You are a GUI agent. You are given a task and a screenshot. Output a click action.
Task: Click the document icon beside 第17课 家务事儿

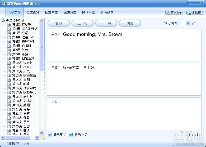tap(9, 92)
